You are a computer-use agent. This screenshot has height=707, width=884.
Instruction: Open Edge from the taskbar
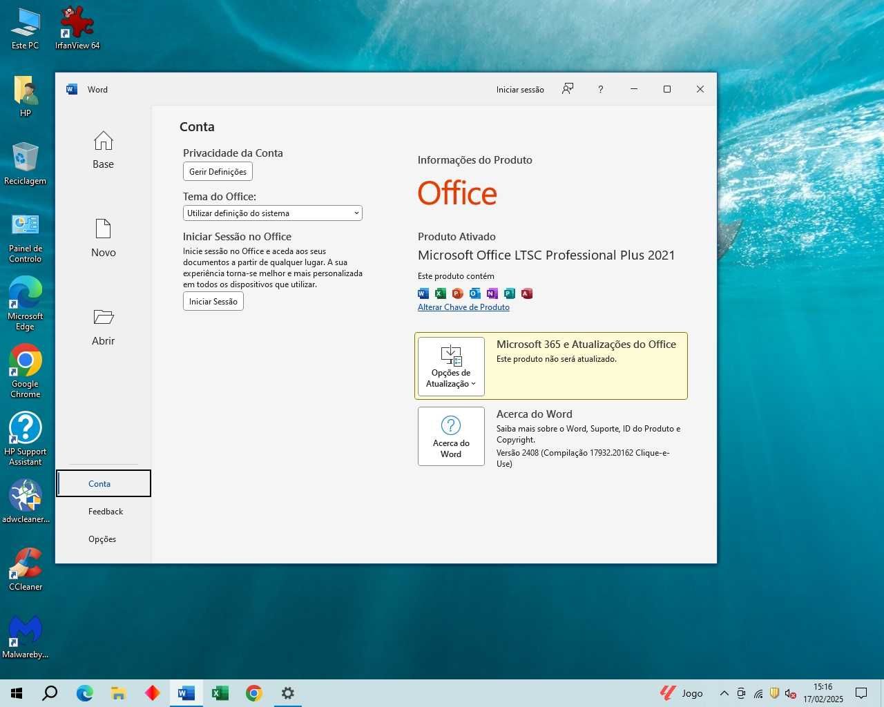[84, 693]
